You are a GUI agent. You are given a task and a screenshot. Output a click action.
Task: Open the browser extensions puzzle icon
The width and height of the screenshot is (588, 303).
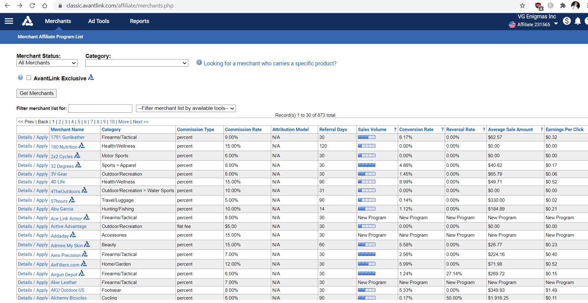click(563, 6)
